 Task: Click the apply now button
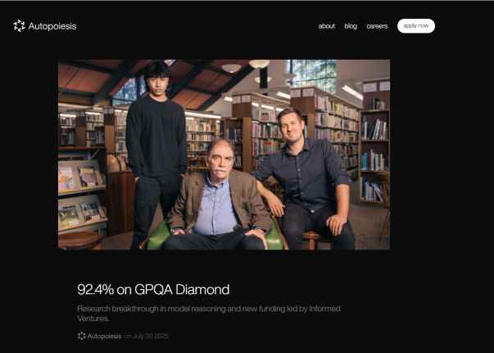pos(416,26)
